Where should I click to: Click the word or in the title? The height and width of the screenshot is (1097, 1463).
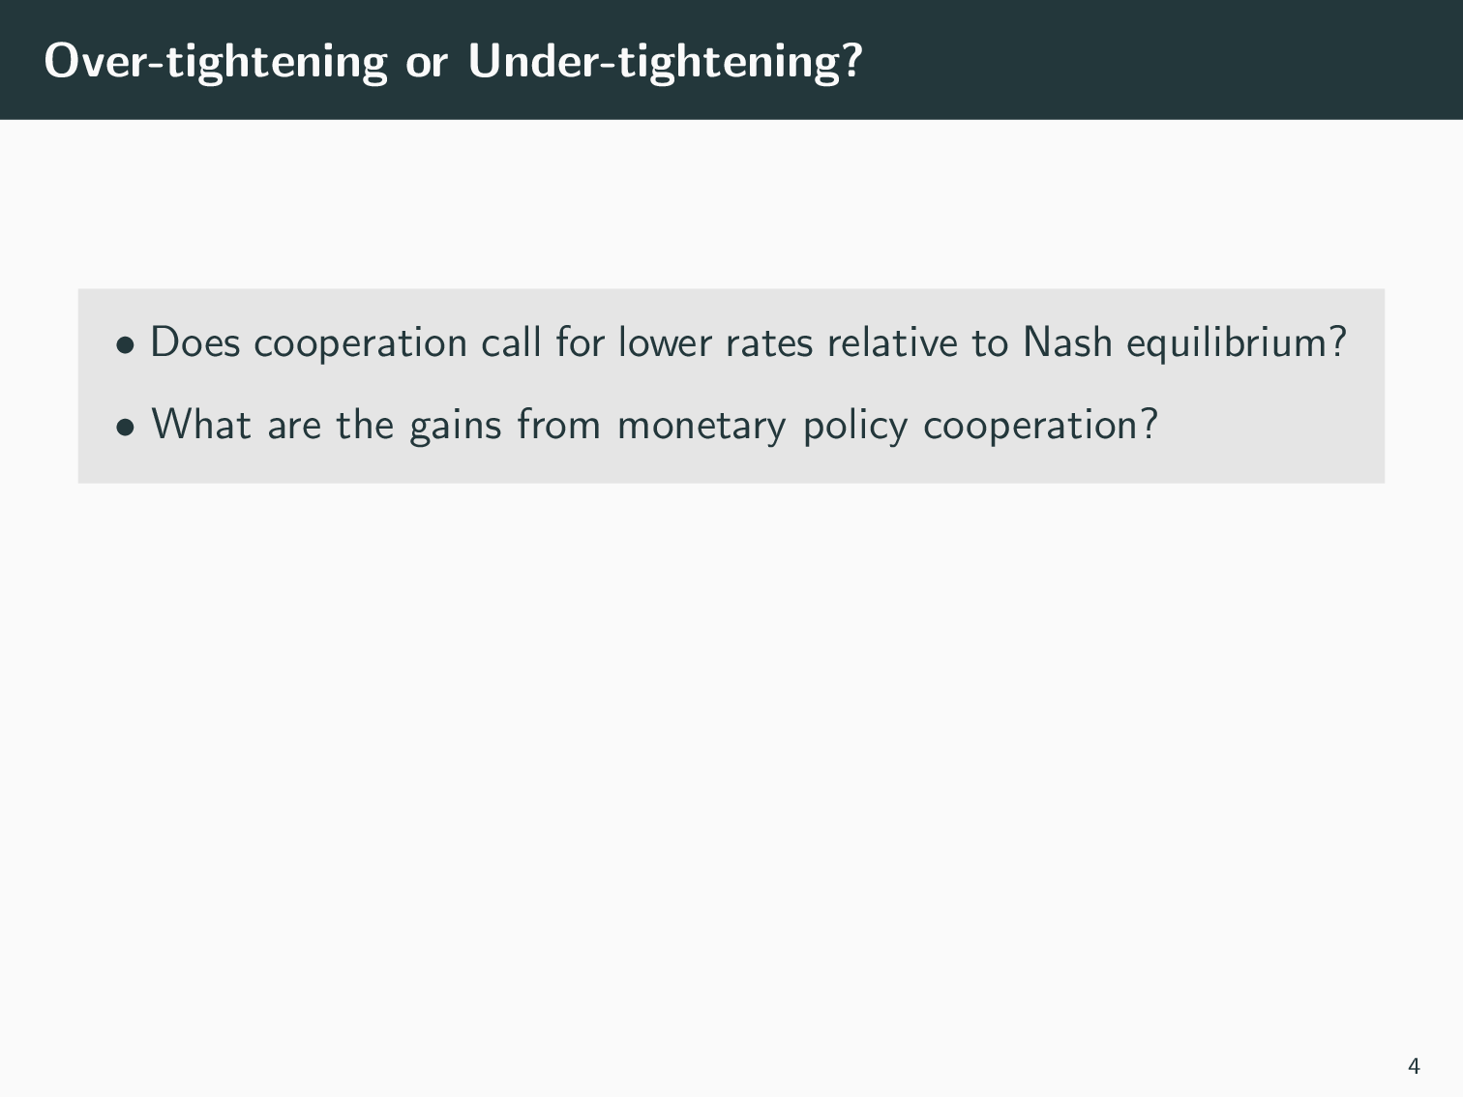[428, 63]
